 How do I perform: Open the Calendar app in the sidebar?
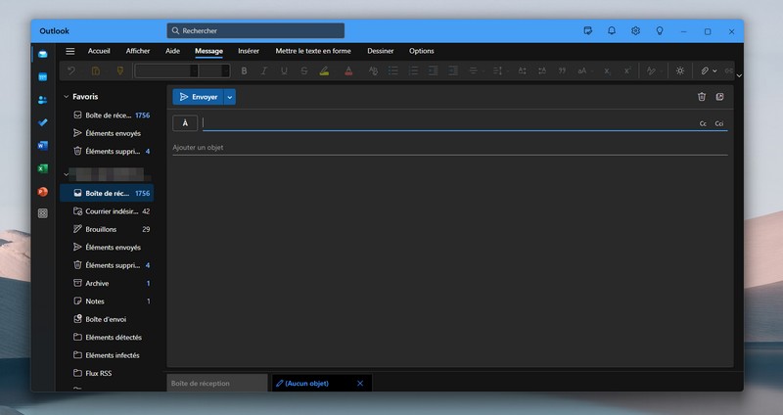coord(42,76)
